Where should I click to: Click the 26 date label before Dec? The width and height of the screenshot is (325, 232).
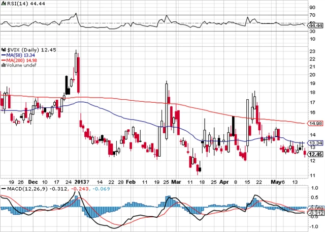[x=20, y=182]
